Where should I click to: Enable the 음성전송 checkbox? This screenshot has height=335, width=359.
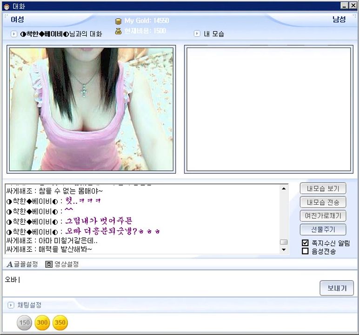tap(305, 251)
